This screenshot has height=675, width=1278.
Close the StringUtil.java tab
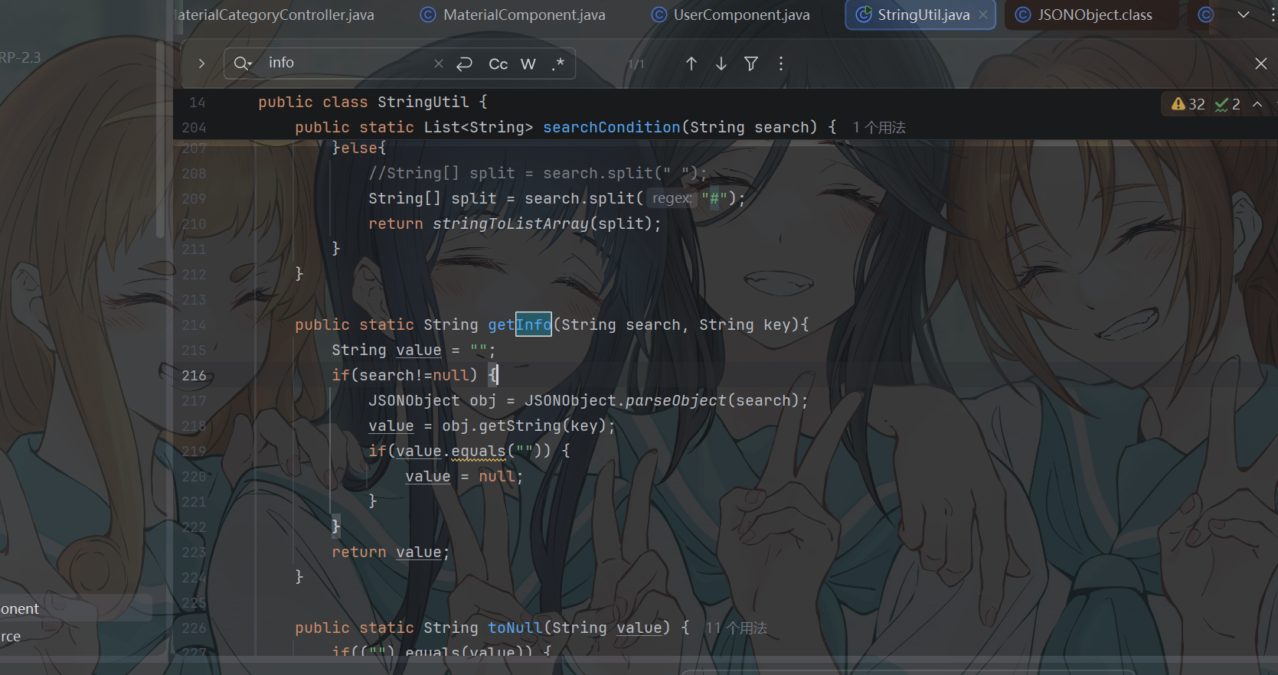point(983,15)
